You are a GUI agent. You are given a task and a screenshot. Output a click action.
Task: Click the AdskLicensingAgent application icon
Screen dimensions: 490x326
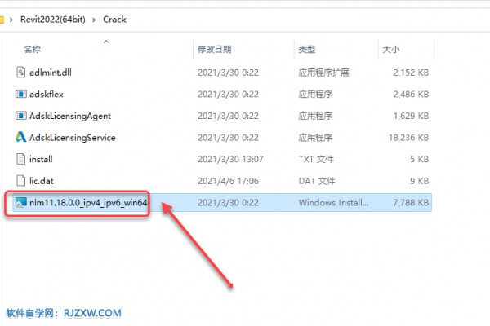point(21,116)
